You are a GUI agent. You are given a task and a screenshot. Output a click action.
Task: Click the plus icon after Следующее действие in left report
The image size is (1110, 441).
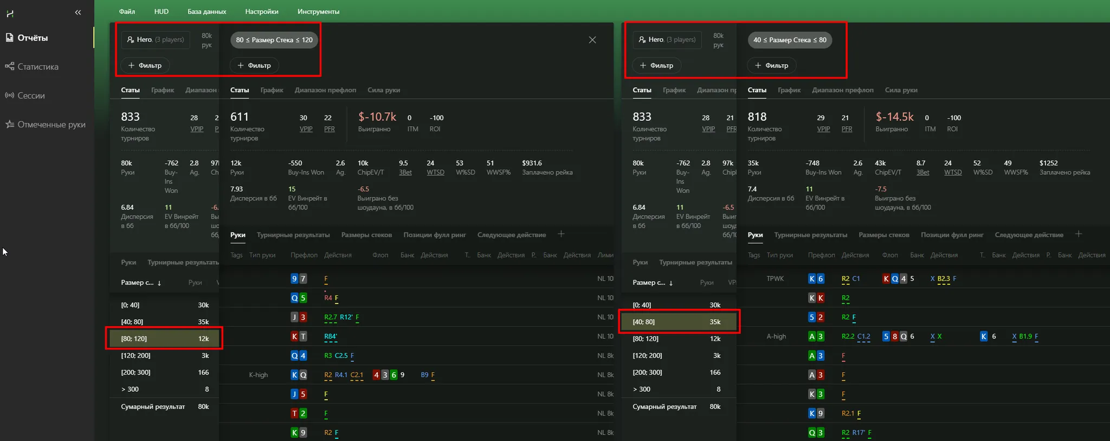coord(561,234)
